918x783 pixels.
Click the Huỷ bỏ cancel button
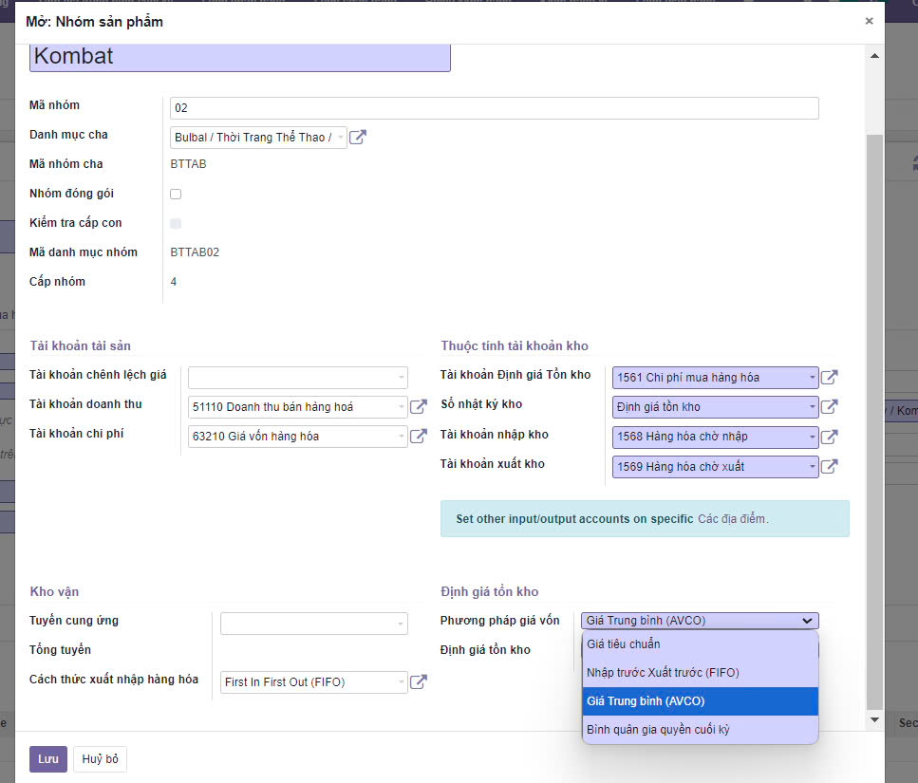100,759
